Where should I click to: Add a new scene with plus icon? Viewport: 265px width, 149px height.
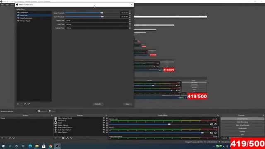click(x=2, y=138)
